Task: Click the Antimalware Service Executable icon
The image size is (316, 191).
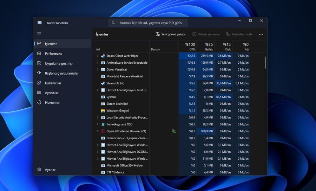Action: coord(103,63)
